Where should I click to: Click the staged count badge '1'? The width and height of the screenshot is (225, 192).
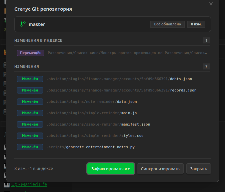coord(206,40)
